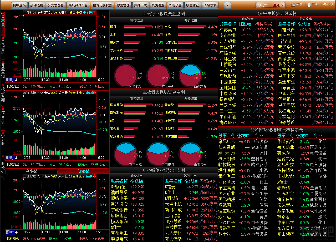Switch to the 资金全景 sidebar tab
Viewport: 336px width, 242px height.
pyautogui.click(x=3, y=23)
